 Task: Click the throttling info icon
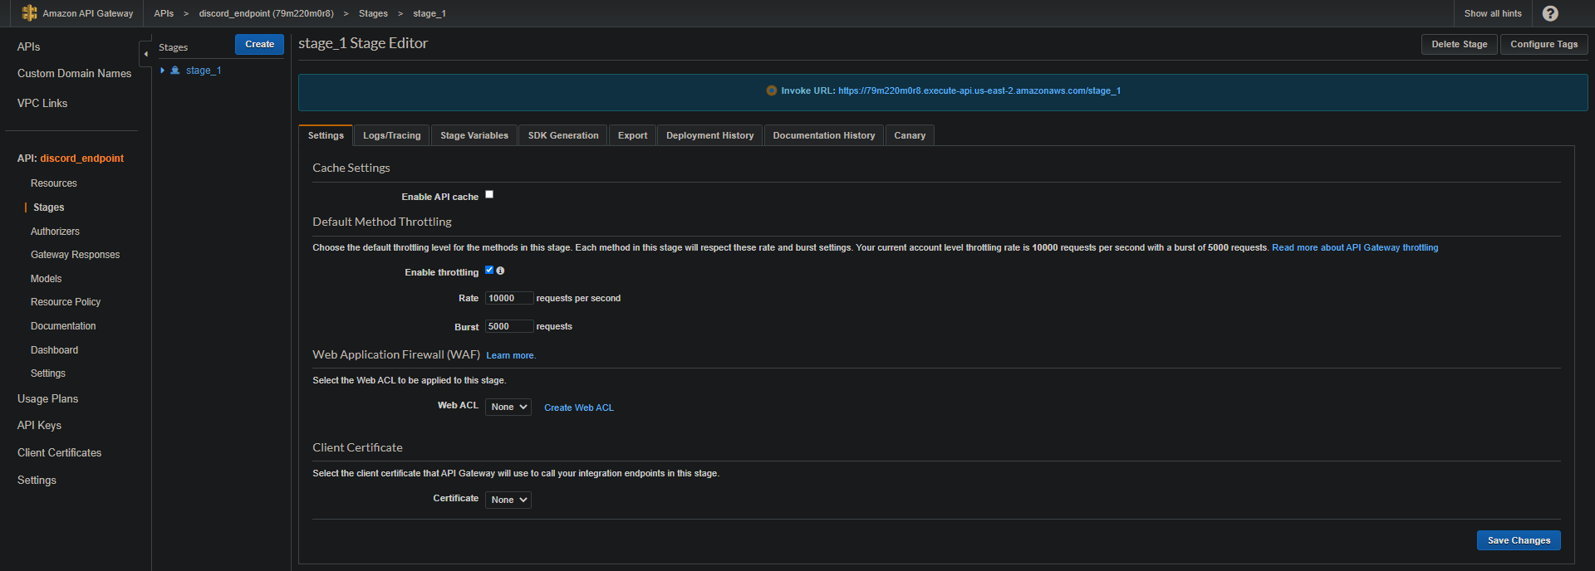pyautogui.click(x=500, y=271)
